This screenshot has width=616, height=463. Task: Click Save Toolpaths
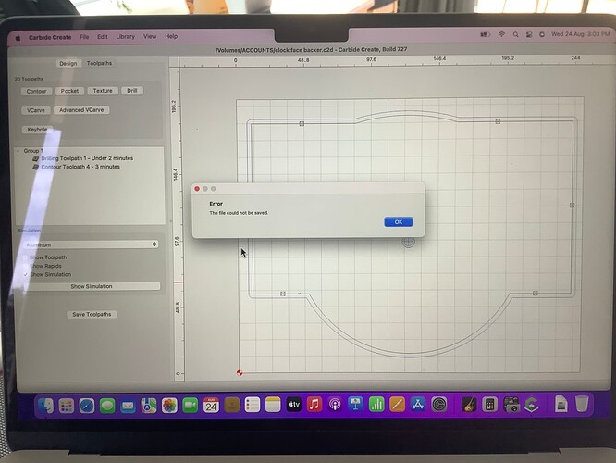92,314
